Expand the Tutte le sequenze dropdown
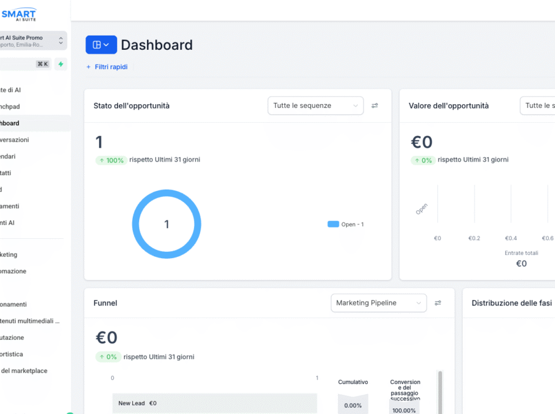 tap(316, 106)
